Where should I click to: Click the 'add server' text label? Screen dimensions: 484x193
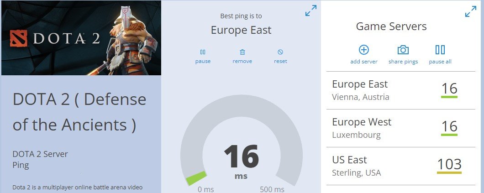[x=364, y=62]
